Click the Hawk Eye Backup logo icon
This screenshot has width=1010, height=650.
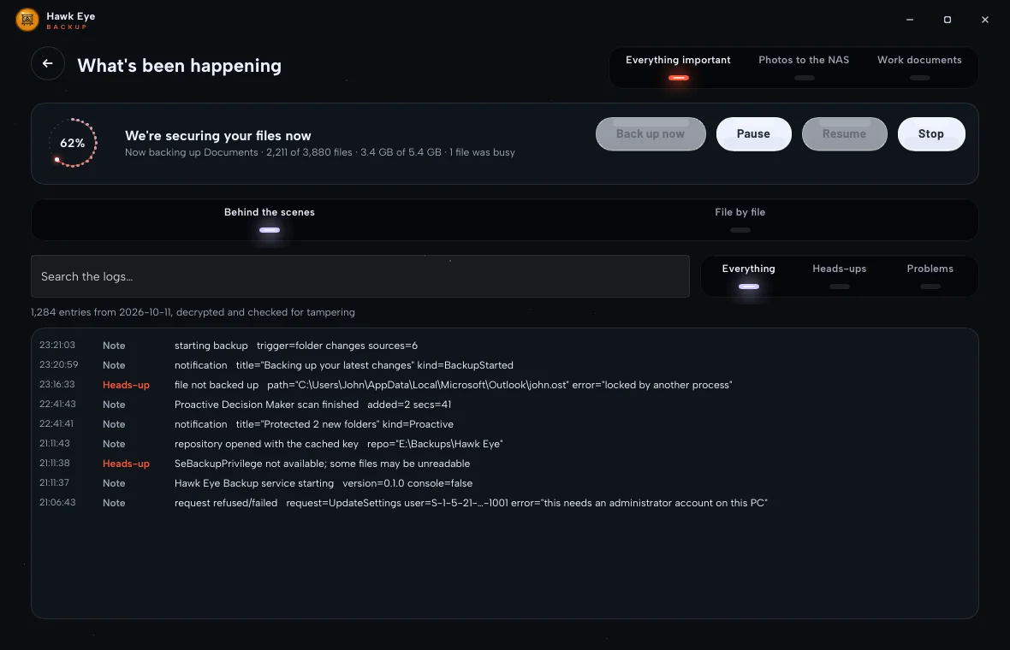[x=27, y=20]
